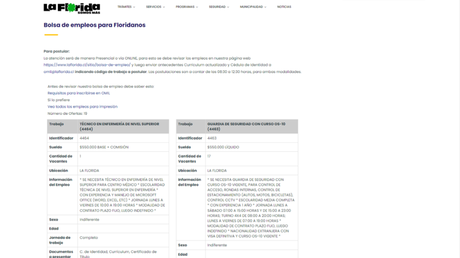
Task: Select the Guardia de Seguridad con Curso OS-10 title
Action: tap(246, 126)
